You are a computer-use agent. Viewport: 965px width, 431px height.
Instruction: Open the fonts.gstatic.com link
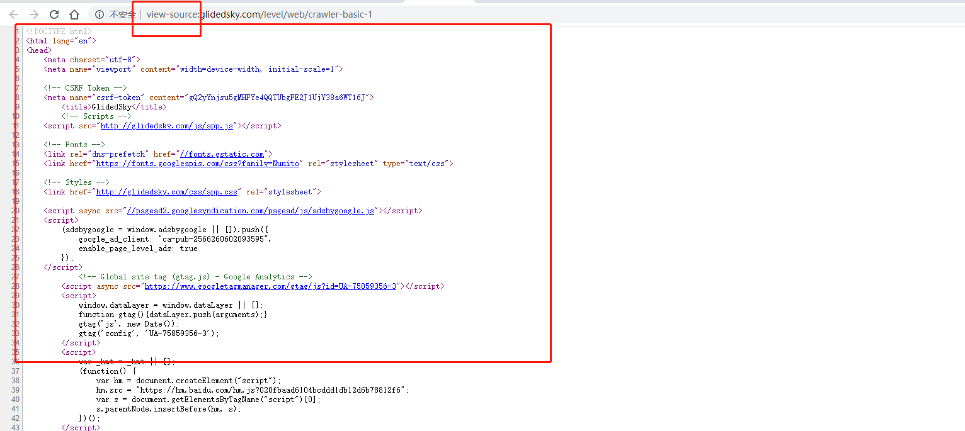tap(222, 154)
